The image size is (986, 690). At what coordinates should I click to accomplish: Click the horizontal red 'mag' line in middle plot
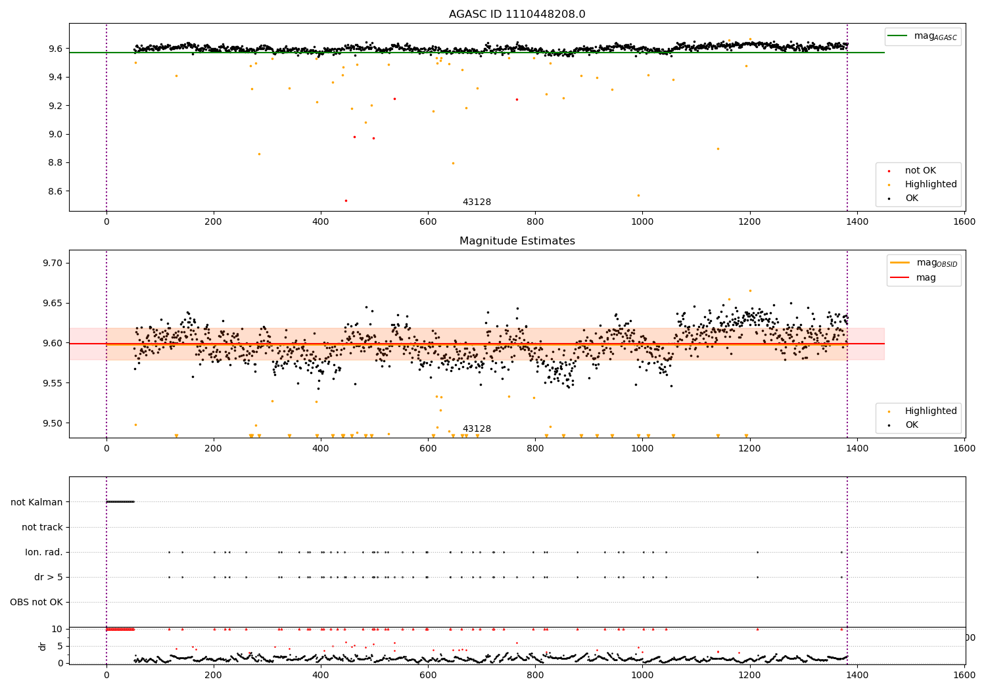[x=477, y=344]
